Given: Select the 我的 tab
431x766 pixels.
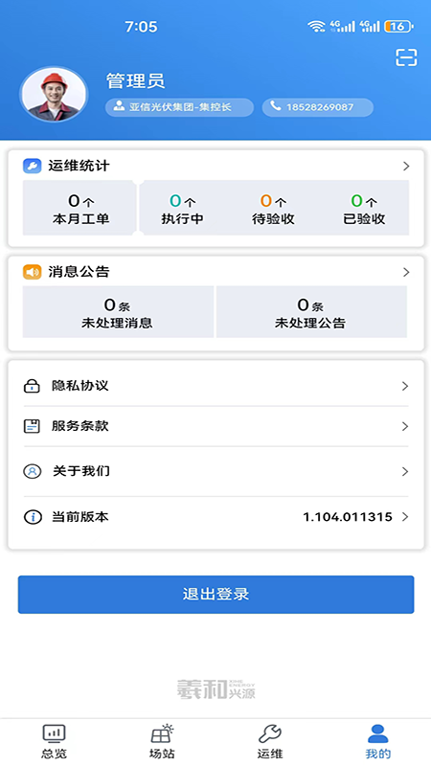Looking at the screenshot, I should pos(377,741).
